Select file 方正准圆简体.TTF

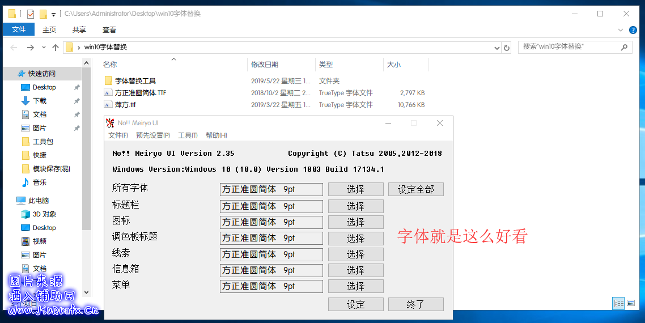pyautogui.click(x=140, y=93)
